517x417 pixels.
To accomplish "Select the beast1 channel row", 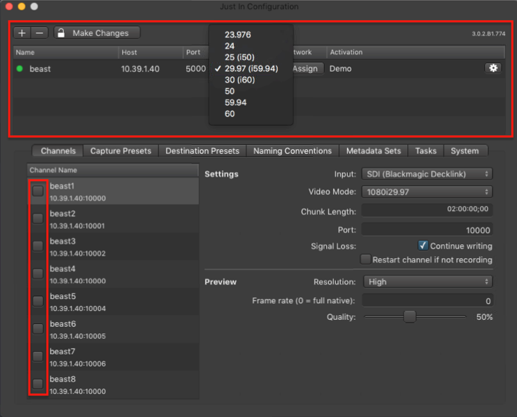I will 113,191.
